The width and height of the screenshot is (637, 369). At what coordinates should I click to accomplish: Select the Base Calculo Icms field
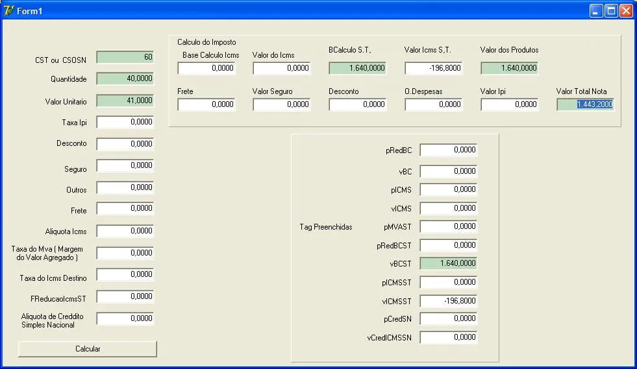pyautogui.click(x=206, y=68)
